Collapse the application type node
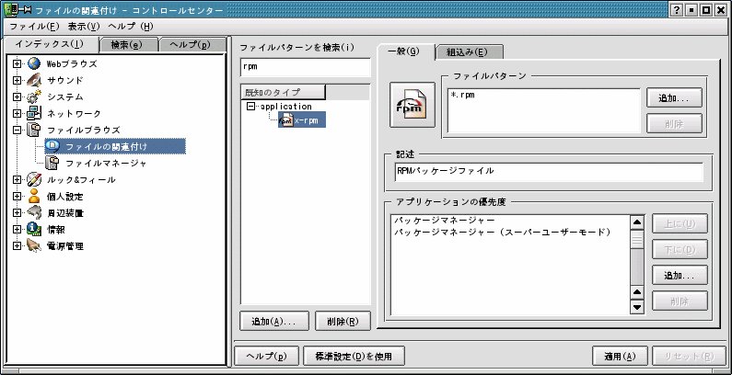 click(x=251, y=107)
